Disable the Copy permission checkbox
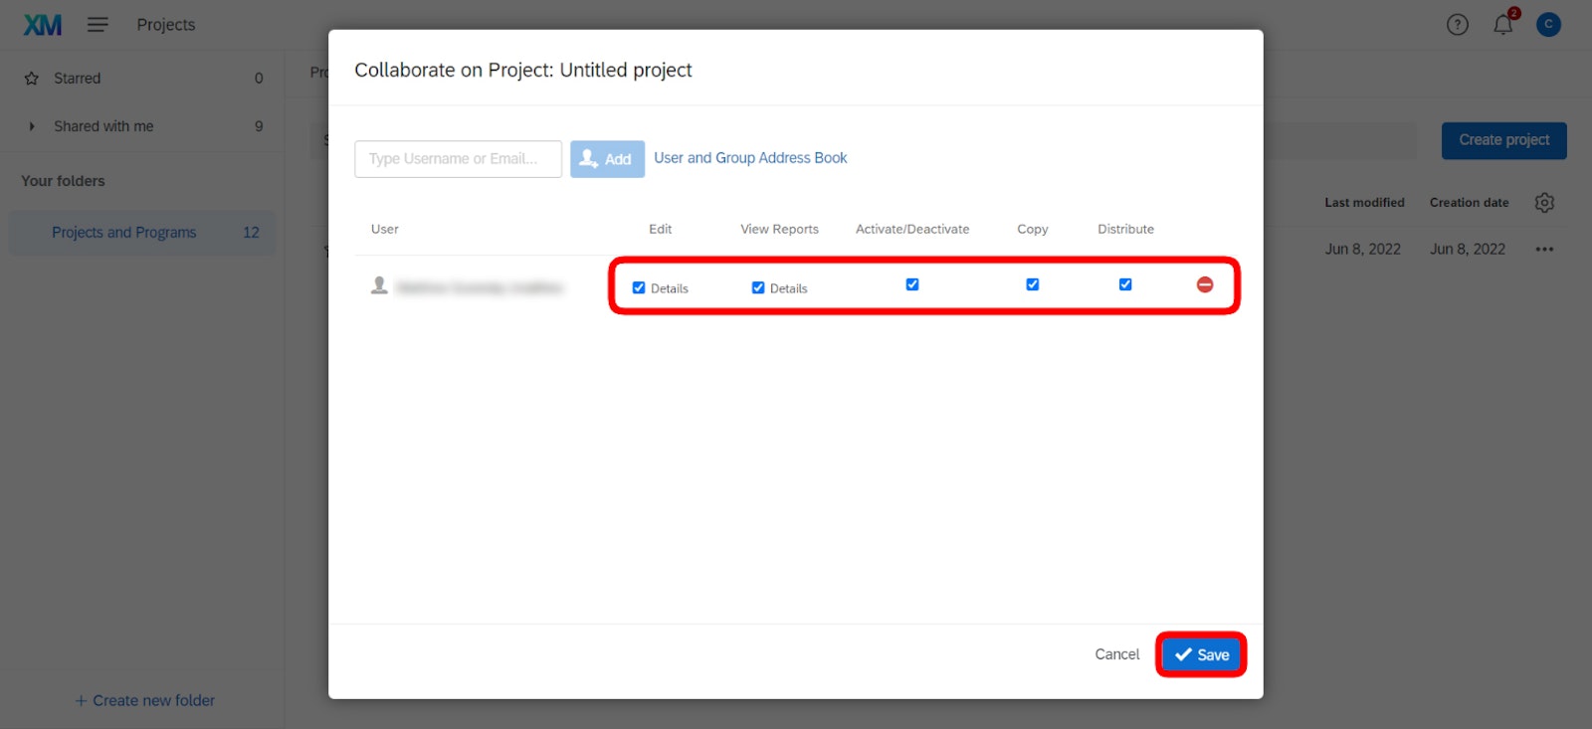This screenshot has height=729, width=1592. [1033, 284]
